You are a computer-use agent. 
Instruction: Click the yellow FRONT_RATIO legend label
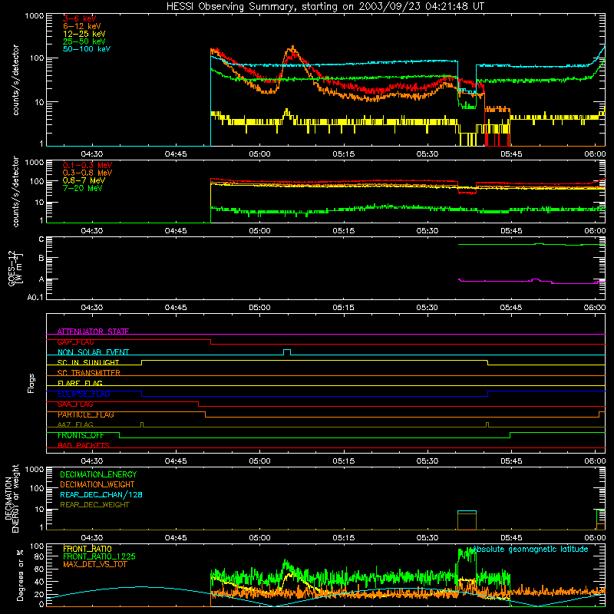[87, 549]
